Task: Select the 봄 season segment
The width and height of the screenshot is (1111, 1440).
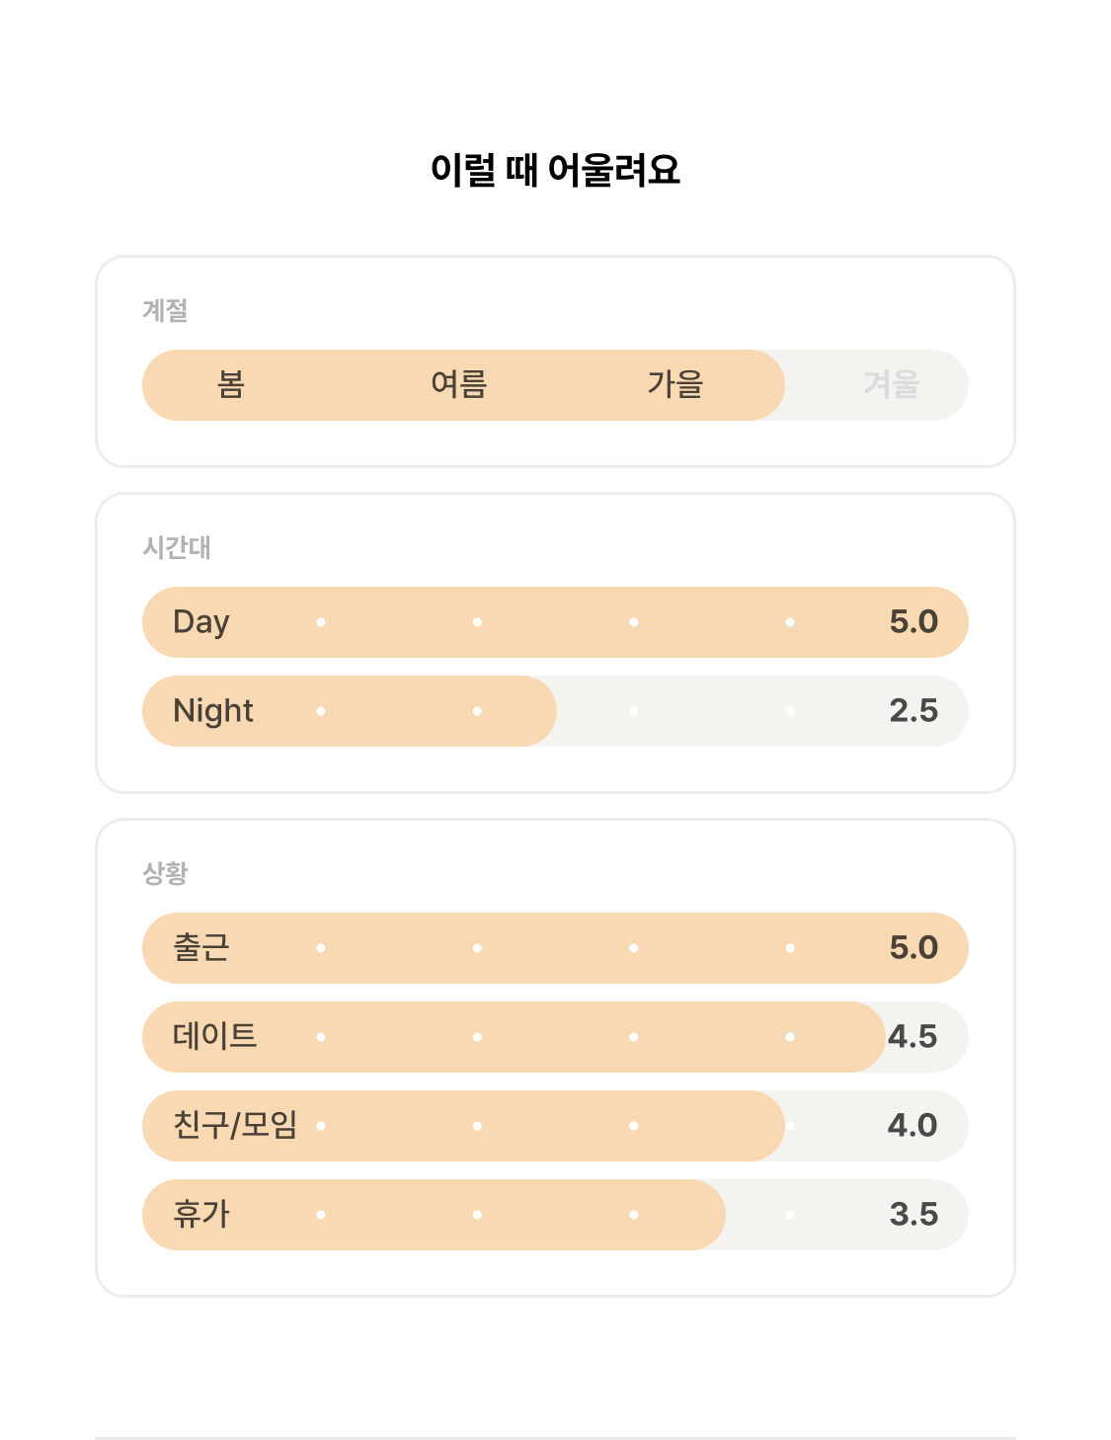Action: coord(230,384)
